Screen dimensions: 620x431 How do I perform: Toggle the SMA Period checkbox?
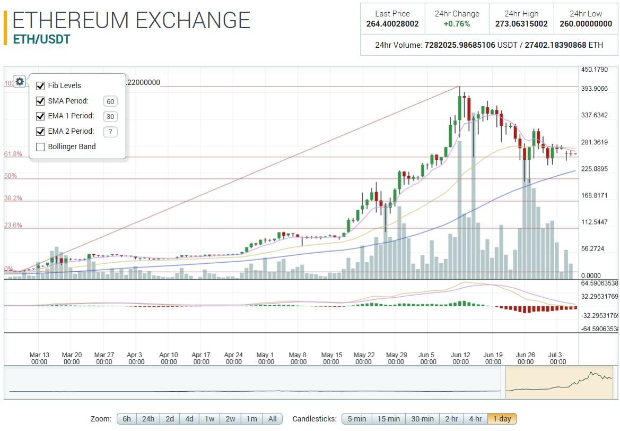pyautogui.click(x=40, y=101)
